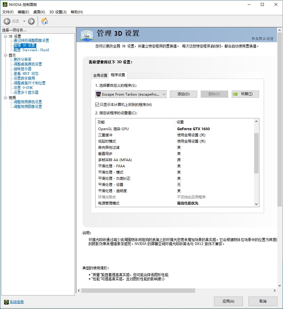The image size is (283, 309).
Task: Select 设置 G-SYNC in tree
Action: pos(23,88)
